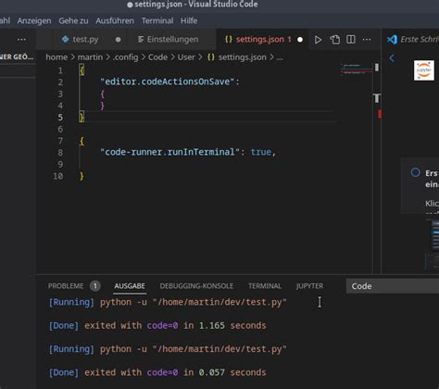This screenshot has width=439, height=389.
Task: Click the .config breadcrumb segment
Action: click(x=125, y=57)
